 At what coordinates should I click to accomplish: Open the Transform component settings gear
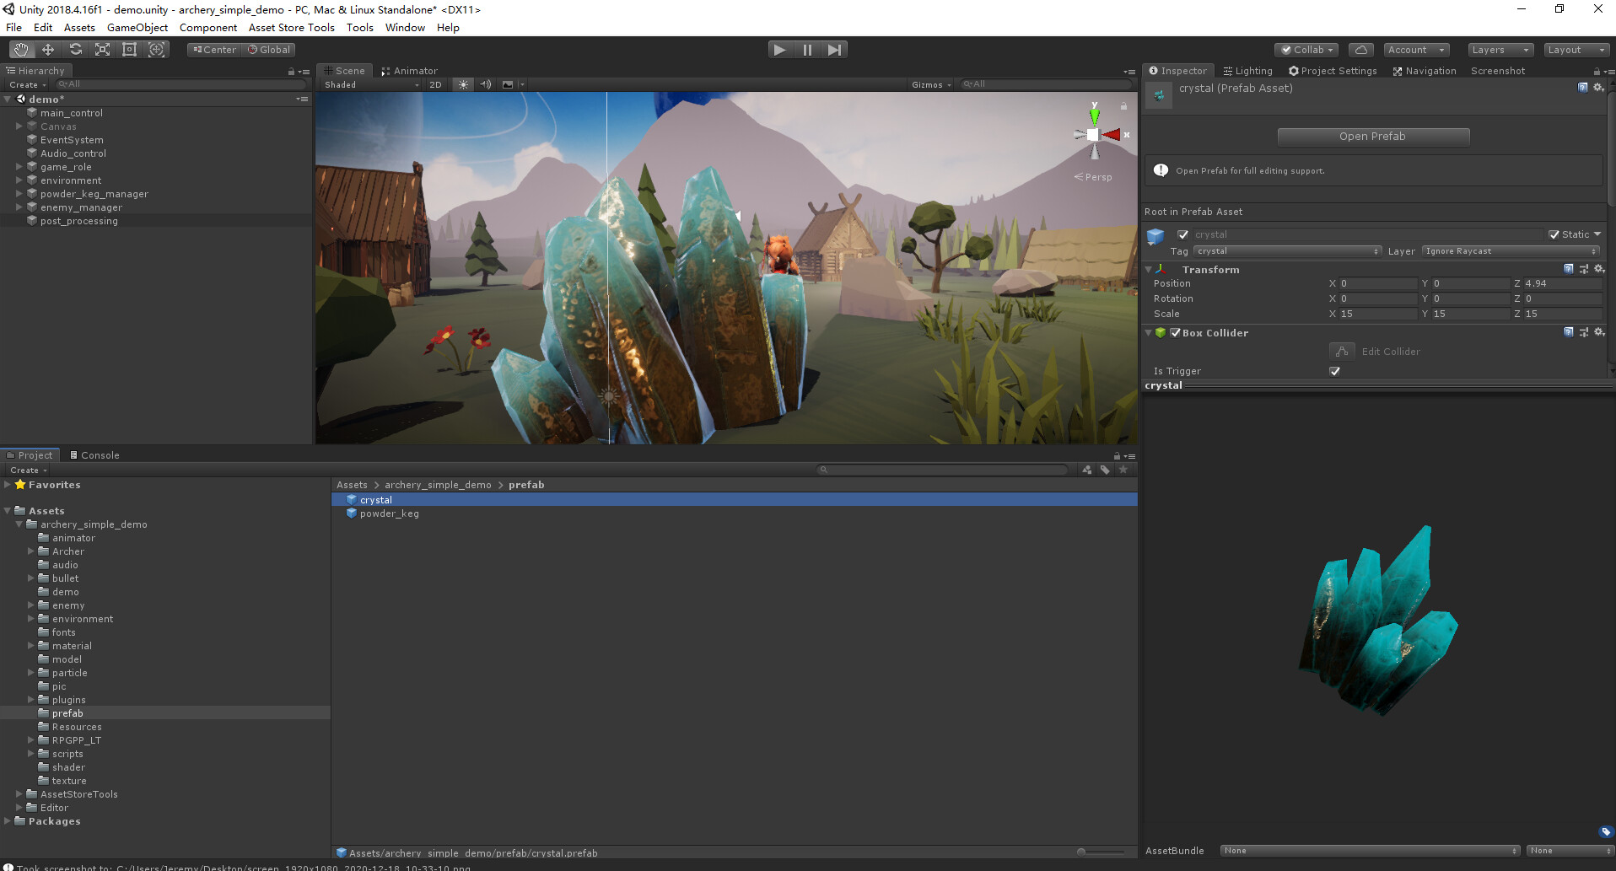1600,269
